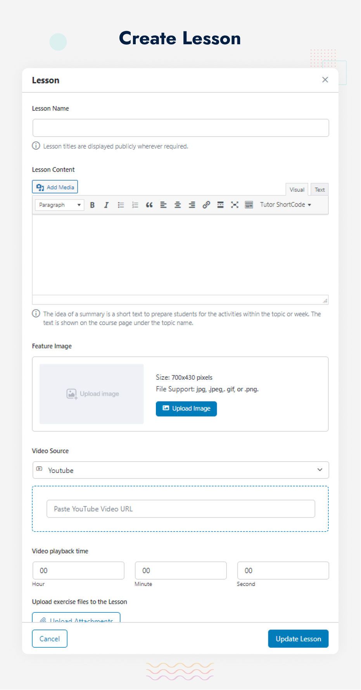This screenshot has width=361, height=690.
Task: Click the Update Lesson button
Action: pyautogui.click(x=298, y=639)
